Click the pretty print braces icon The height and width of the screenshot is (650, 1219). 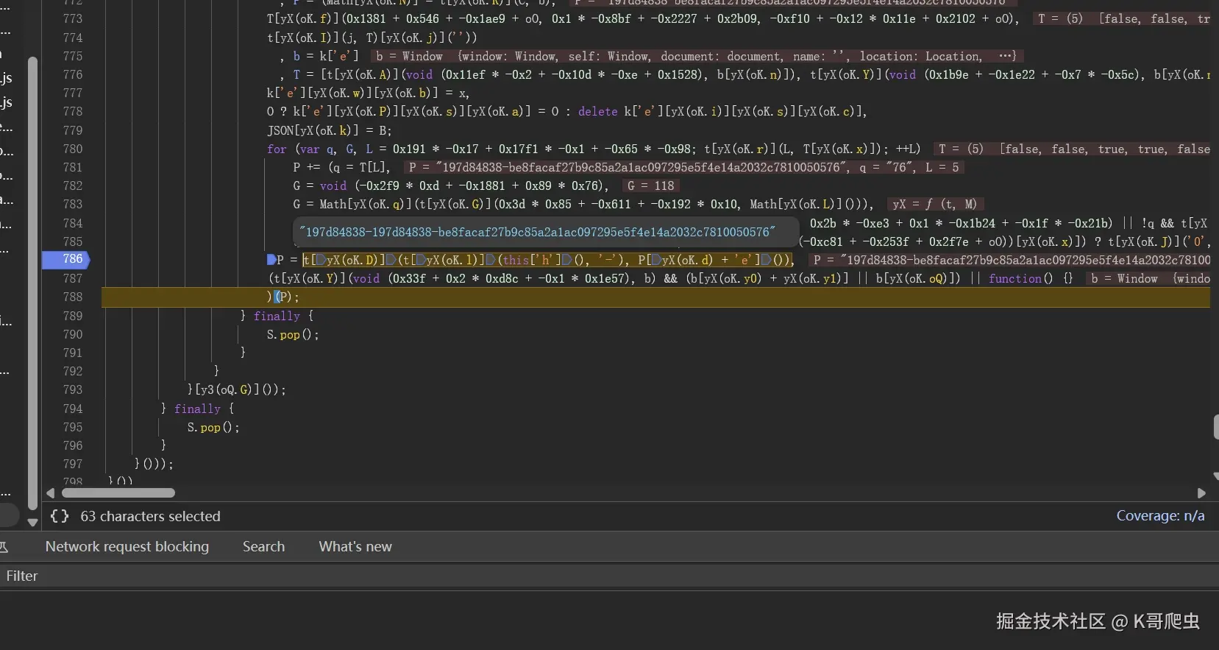[60, 516]
